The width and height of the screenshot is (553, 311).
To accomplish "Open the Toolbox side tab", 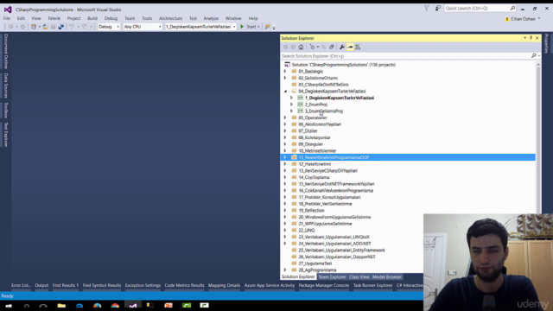I will pyautogui.click(x=6, y=111).
